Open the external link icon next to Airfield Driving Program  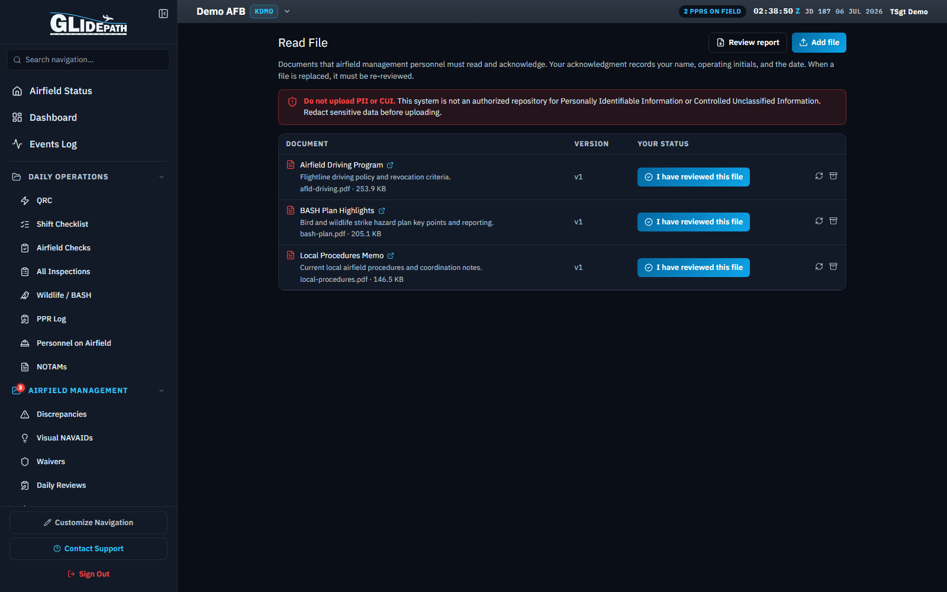click(390, 165)
